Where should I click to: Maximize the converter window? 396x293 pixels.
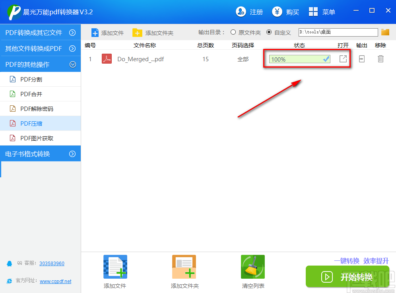372,10
